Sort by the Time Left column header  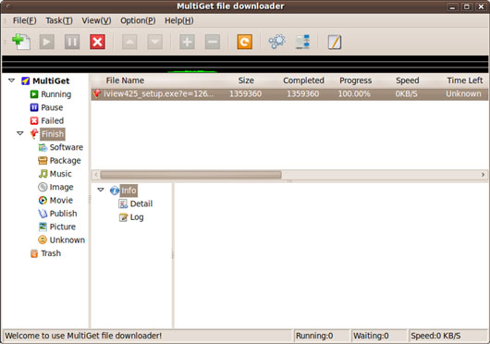(x=465, y=80)
